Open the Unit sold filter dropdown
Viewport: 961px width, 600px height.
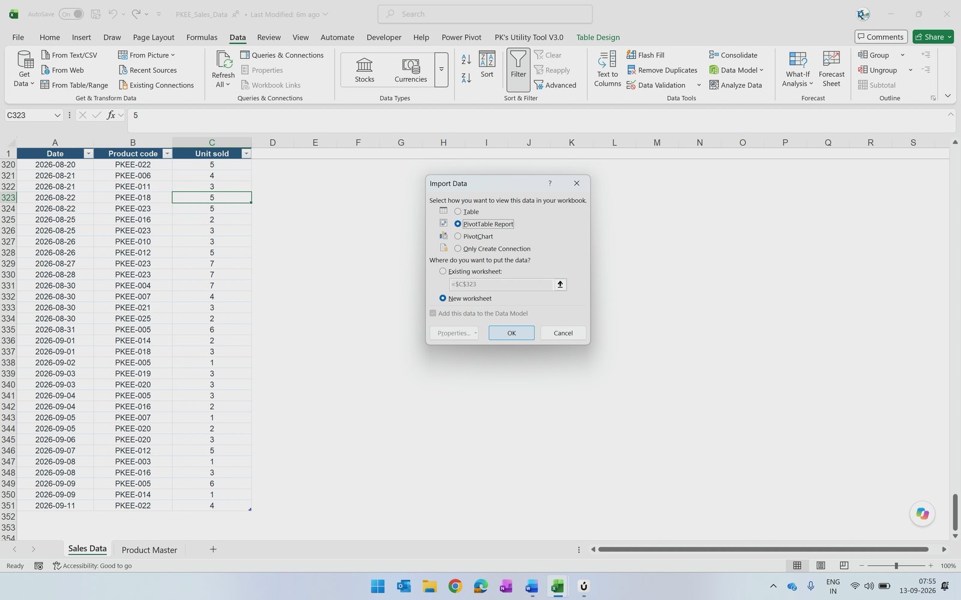coord(246,154)
